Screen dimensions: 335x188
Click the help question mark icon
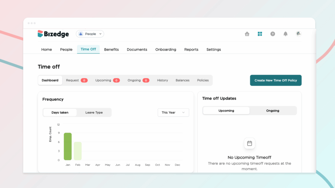pos(273,34)
